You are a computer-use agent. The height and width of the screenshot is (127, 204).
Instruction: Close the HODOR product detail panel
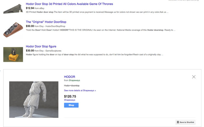194,77
